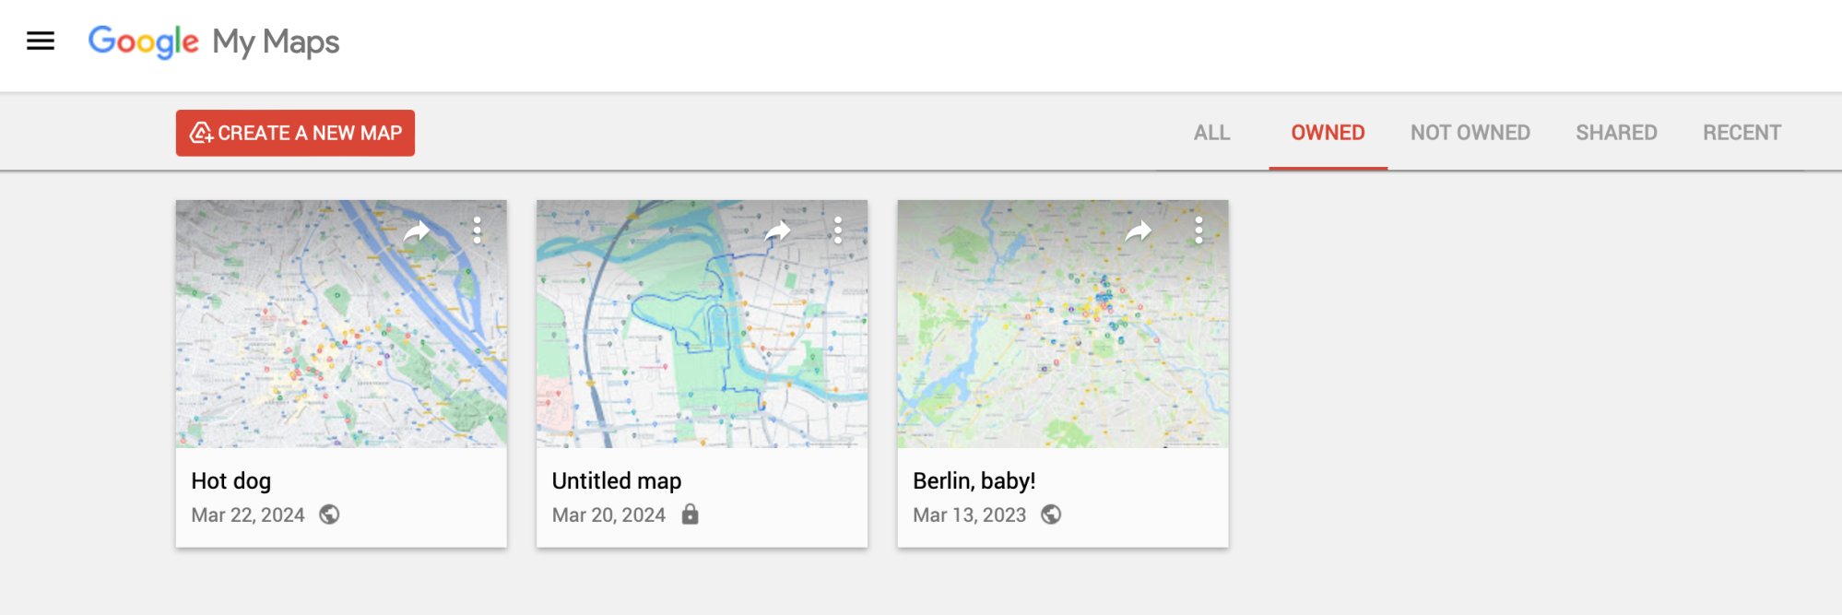The image size is (1842, 615).
Task: Open more options for Berlin, baby! map
Action: [x=1198, y=230]
